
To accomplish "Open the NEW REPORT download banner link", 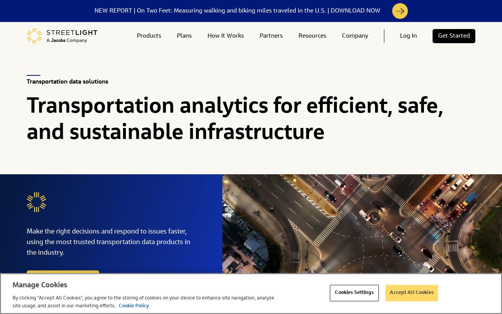I will [x=237, y=11].
